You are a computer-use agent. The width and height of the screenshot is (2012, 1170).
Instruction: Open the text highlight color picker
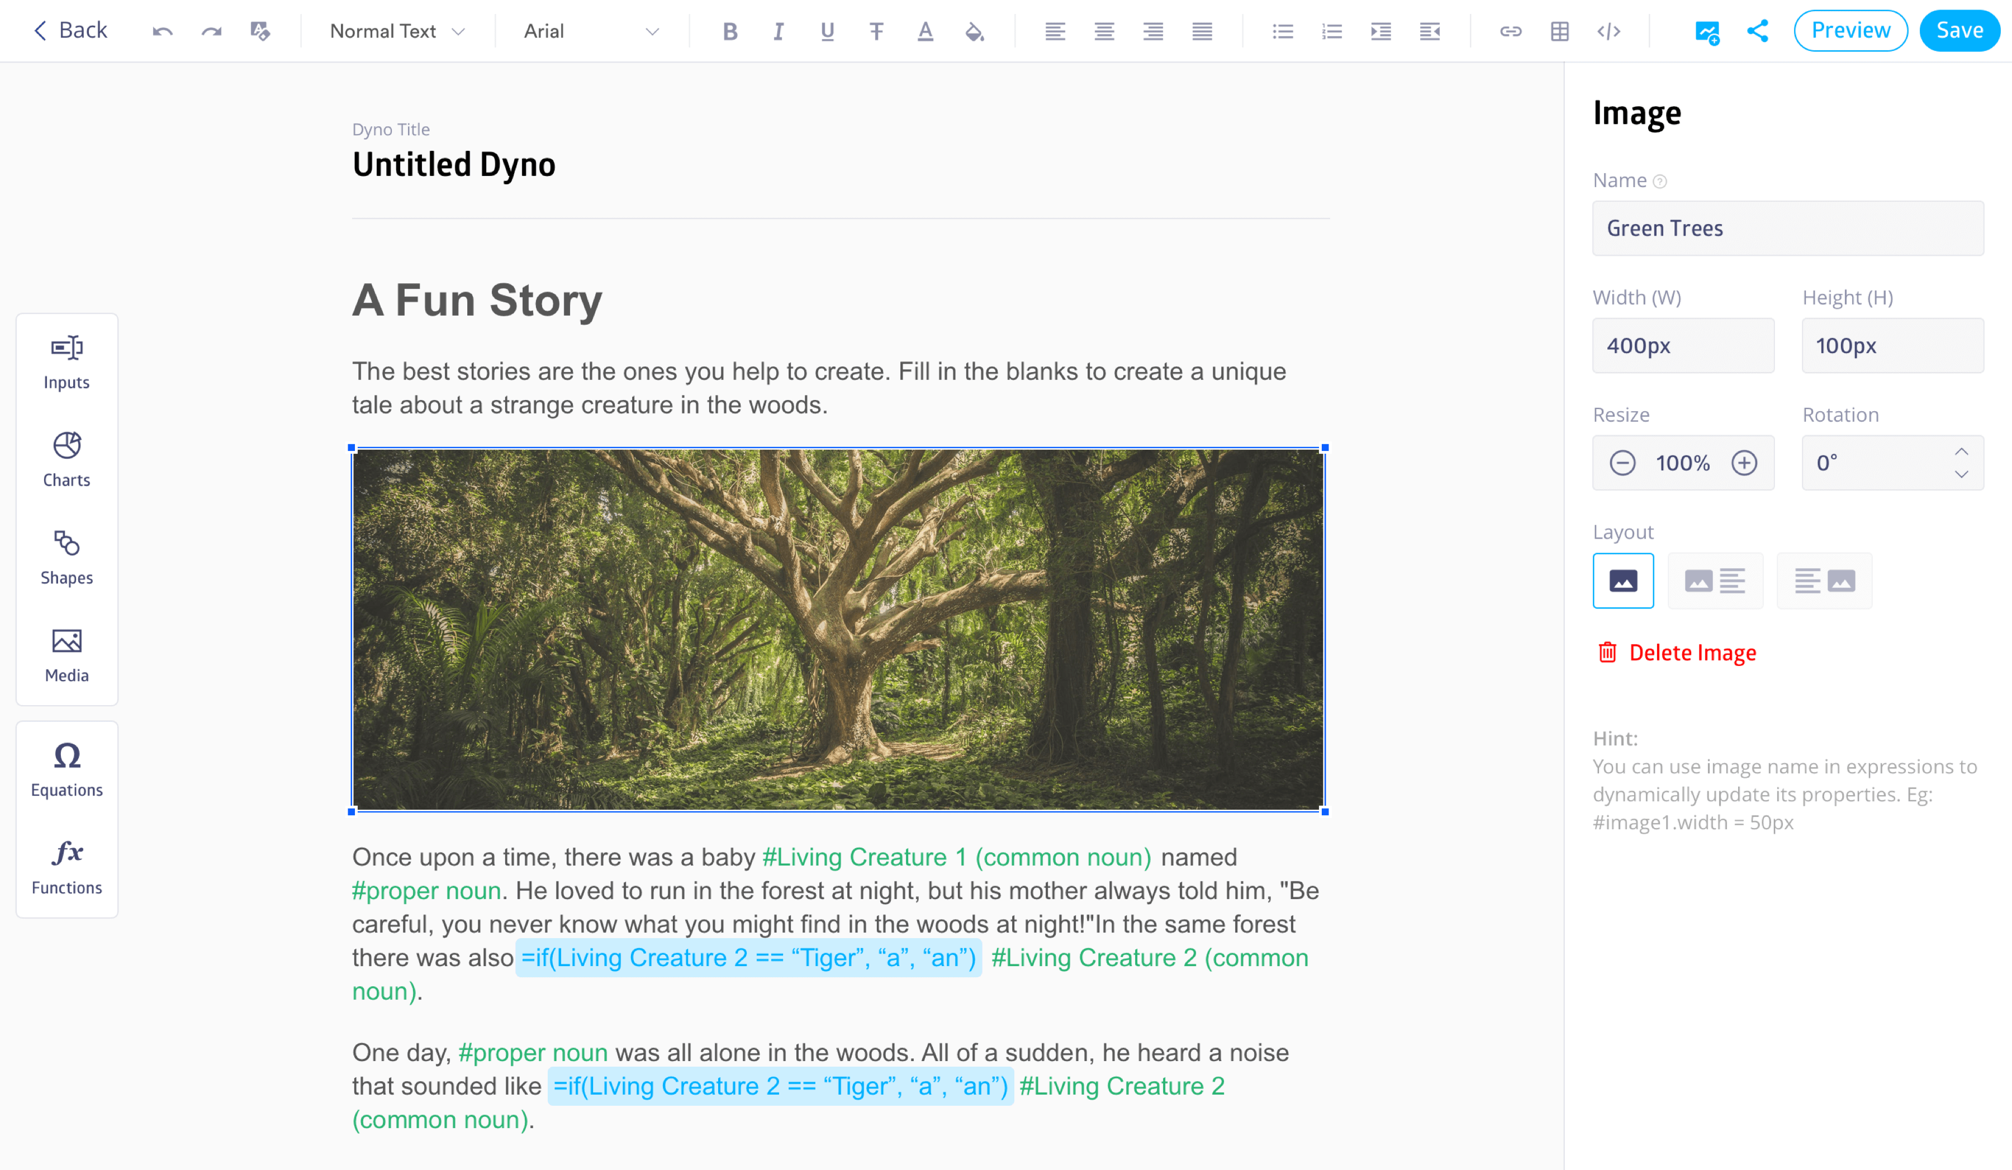(x=974, y=31)
